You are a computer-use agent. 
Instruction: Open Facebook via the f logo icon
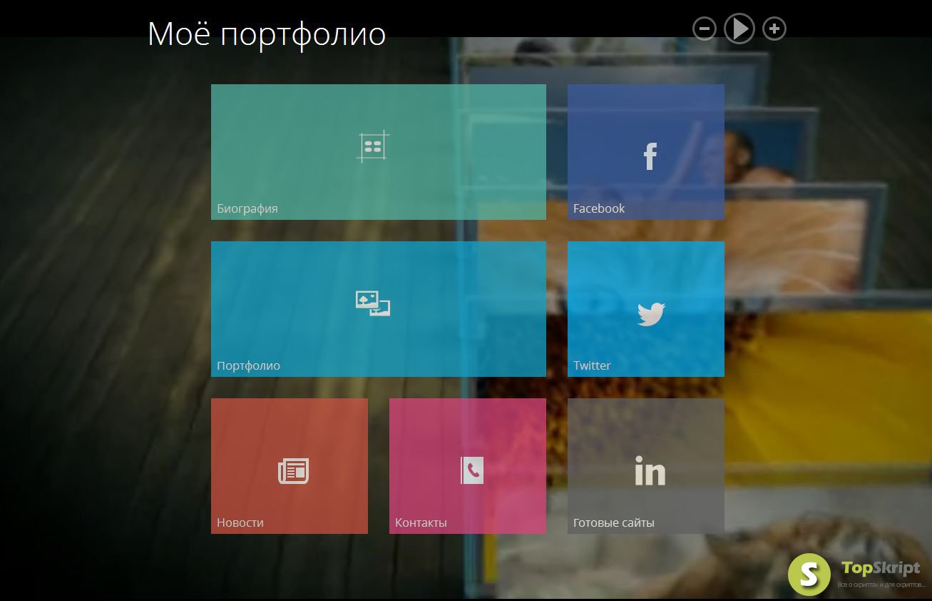[650, 156]
